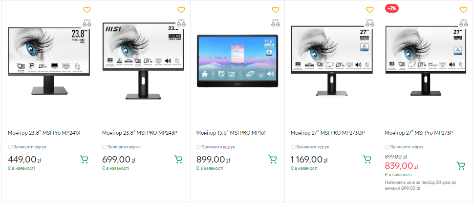Click the -7% discount badge

click(x=392, y=9)
